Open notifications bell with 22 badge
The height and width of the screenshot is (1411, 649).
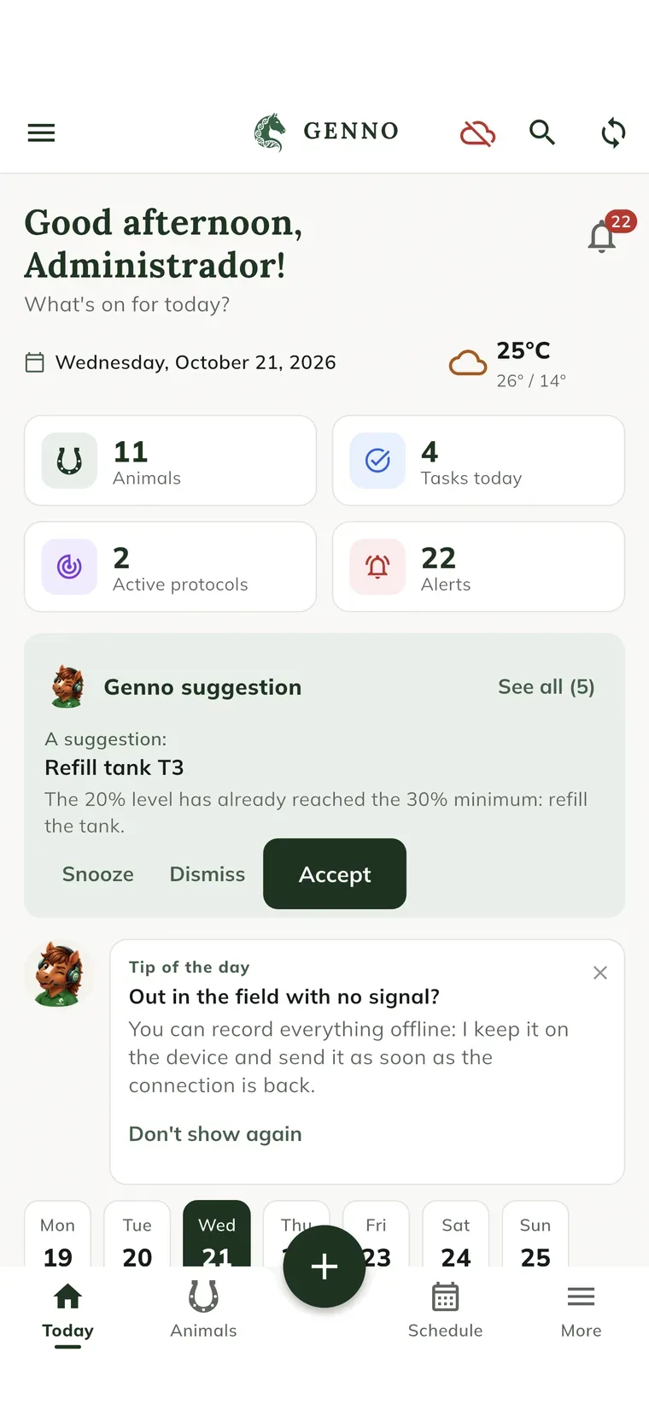click(603, 235)
